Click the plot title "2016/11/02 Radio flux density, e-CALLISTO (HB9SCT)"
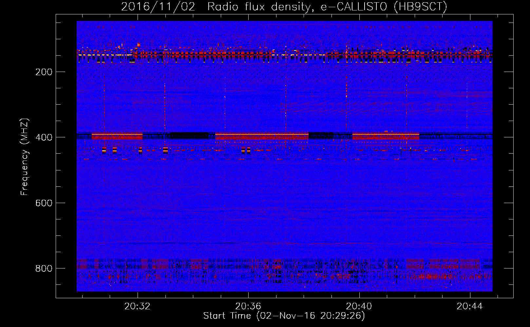The image size is (530, 327). [x=284, y=7]
